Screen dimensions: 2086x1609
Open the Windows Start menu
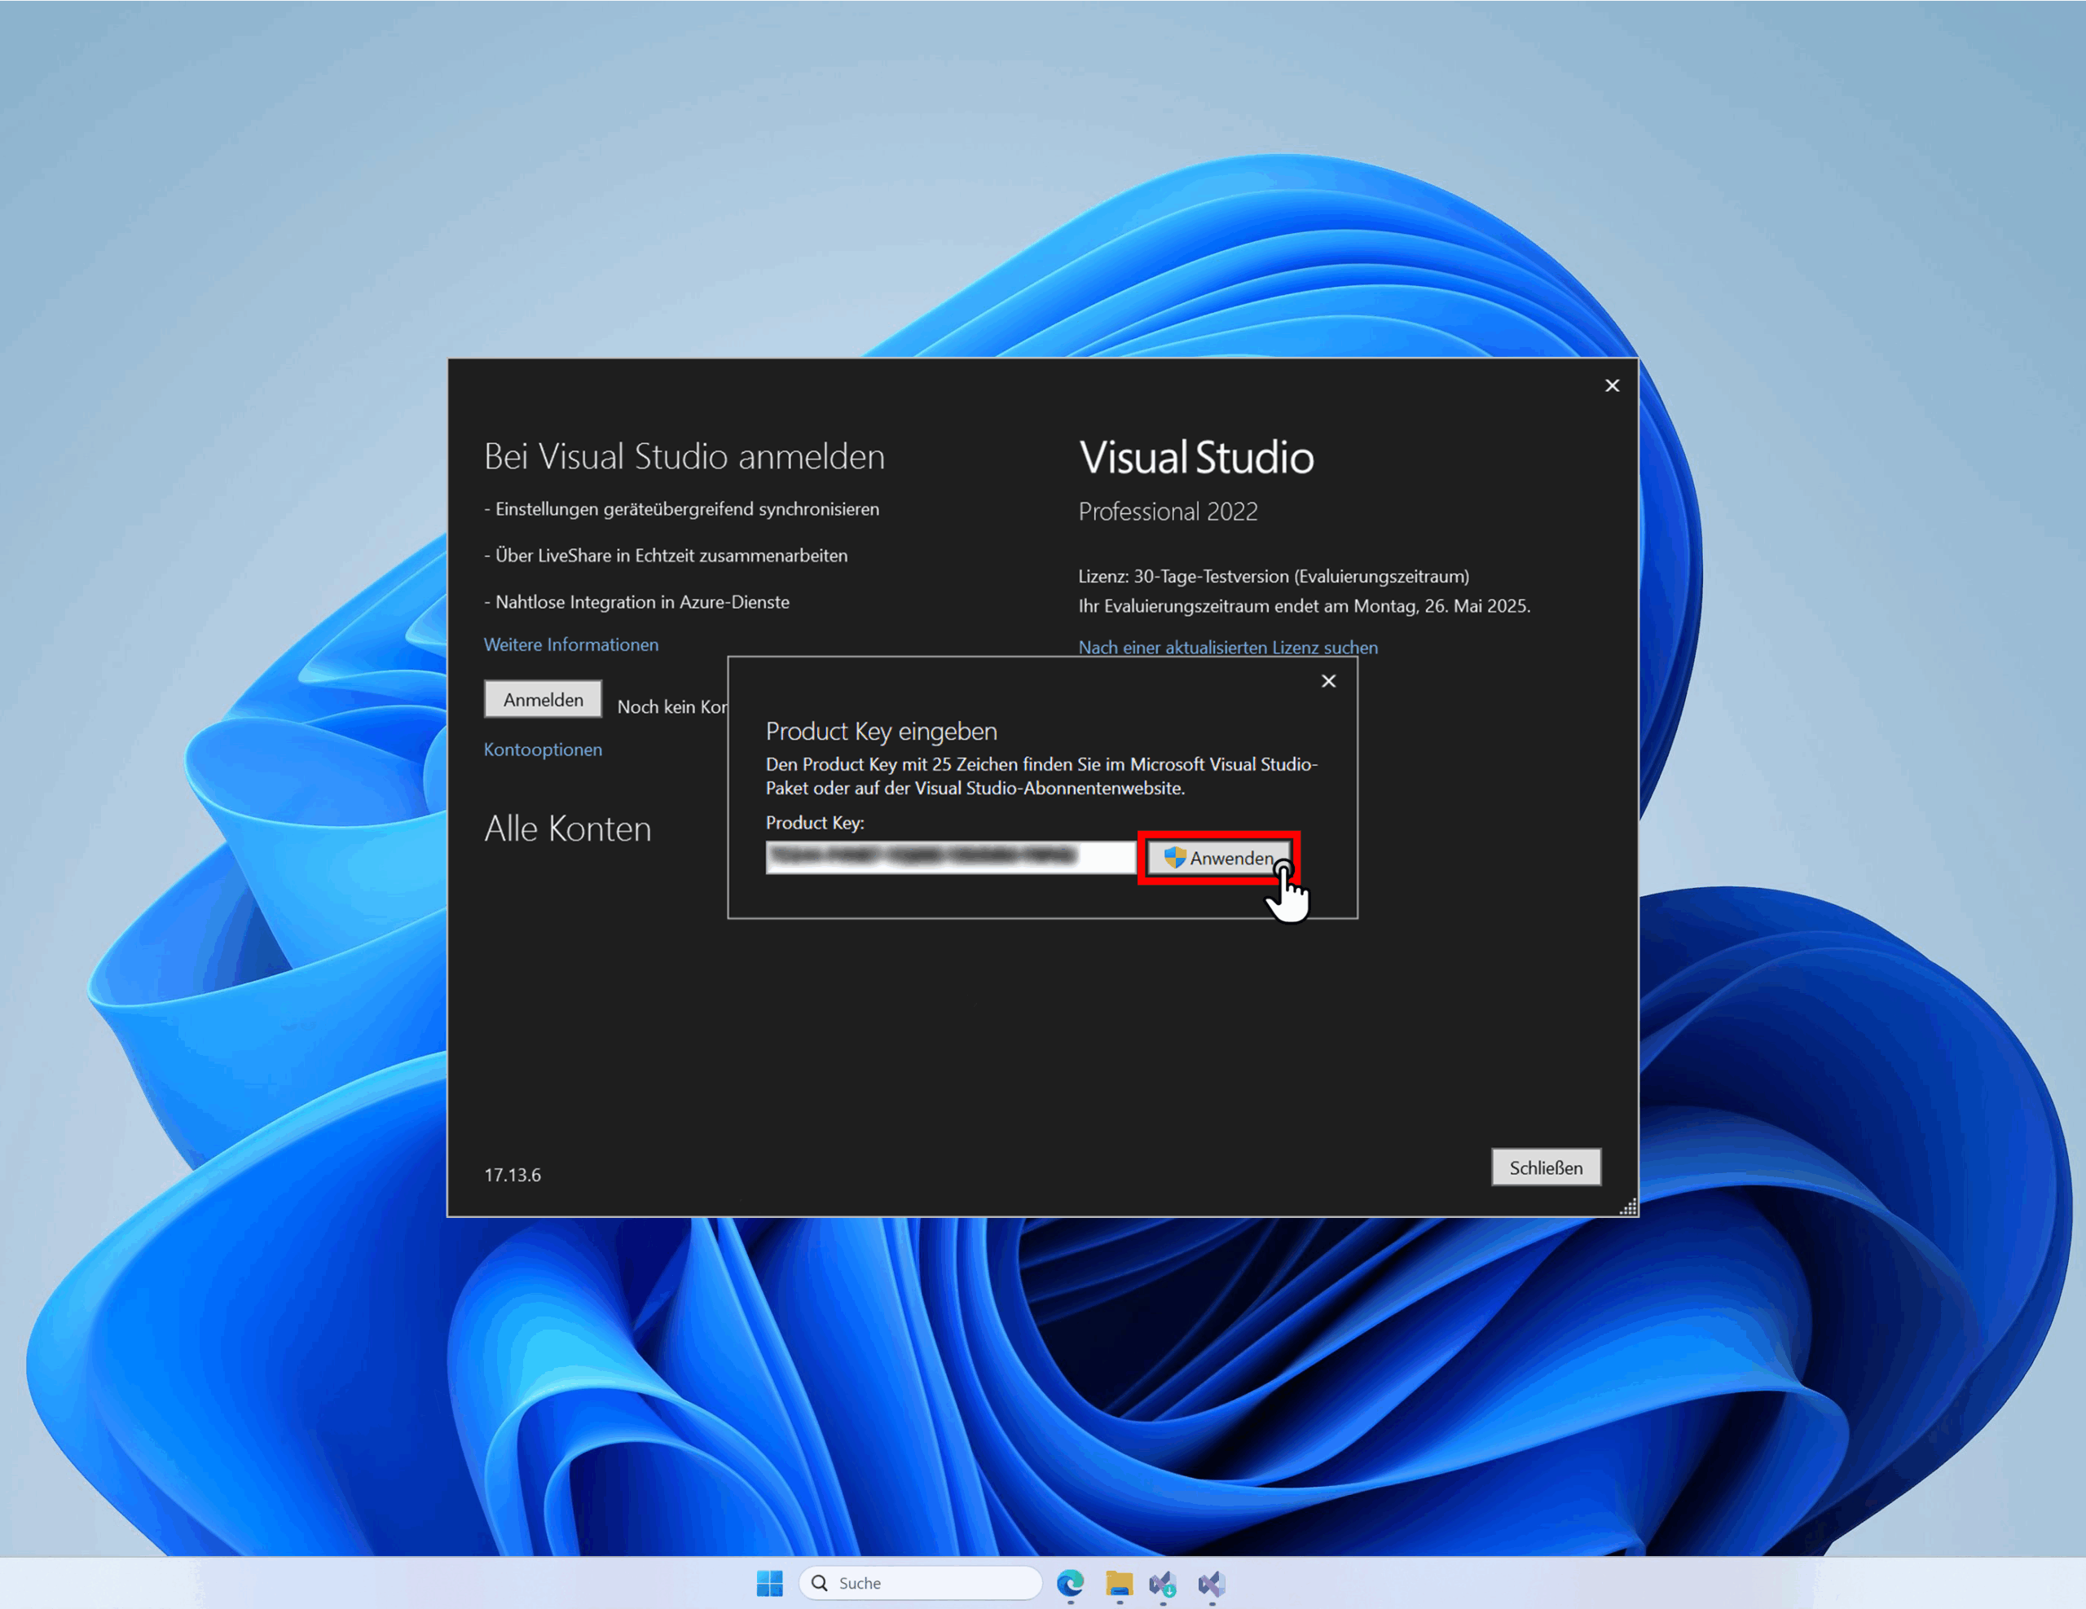(770, 1583)
